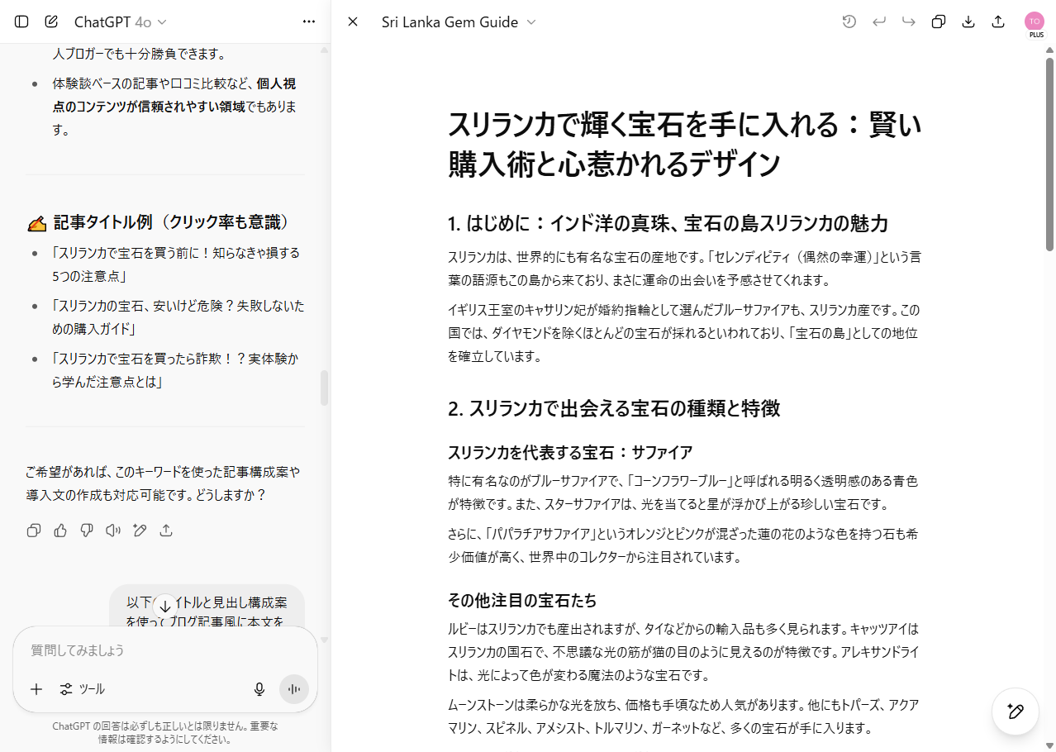Click the heading 1. はじめに
Viewport: 1056px width, 752px height.
tap(668, 223)
